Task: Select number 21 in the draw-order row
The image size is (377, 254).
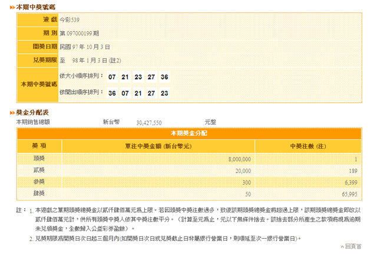Action: click(x=138, y=93)
